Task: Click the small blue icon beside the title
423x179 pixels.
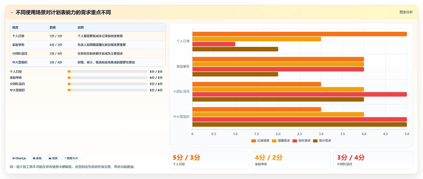Action: [x=12, y=13]
